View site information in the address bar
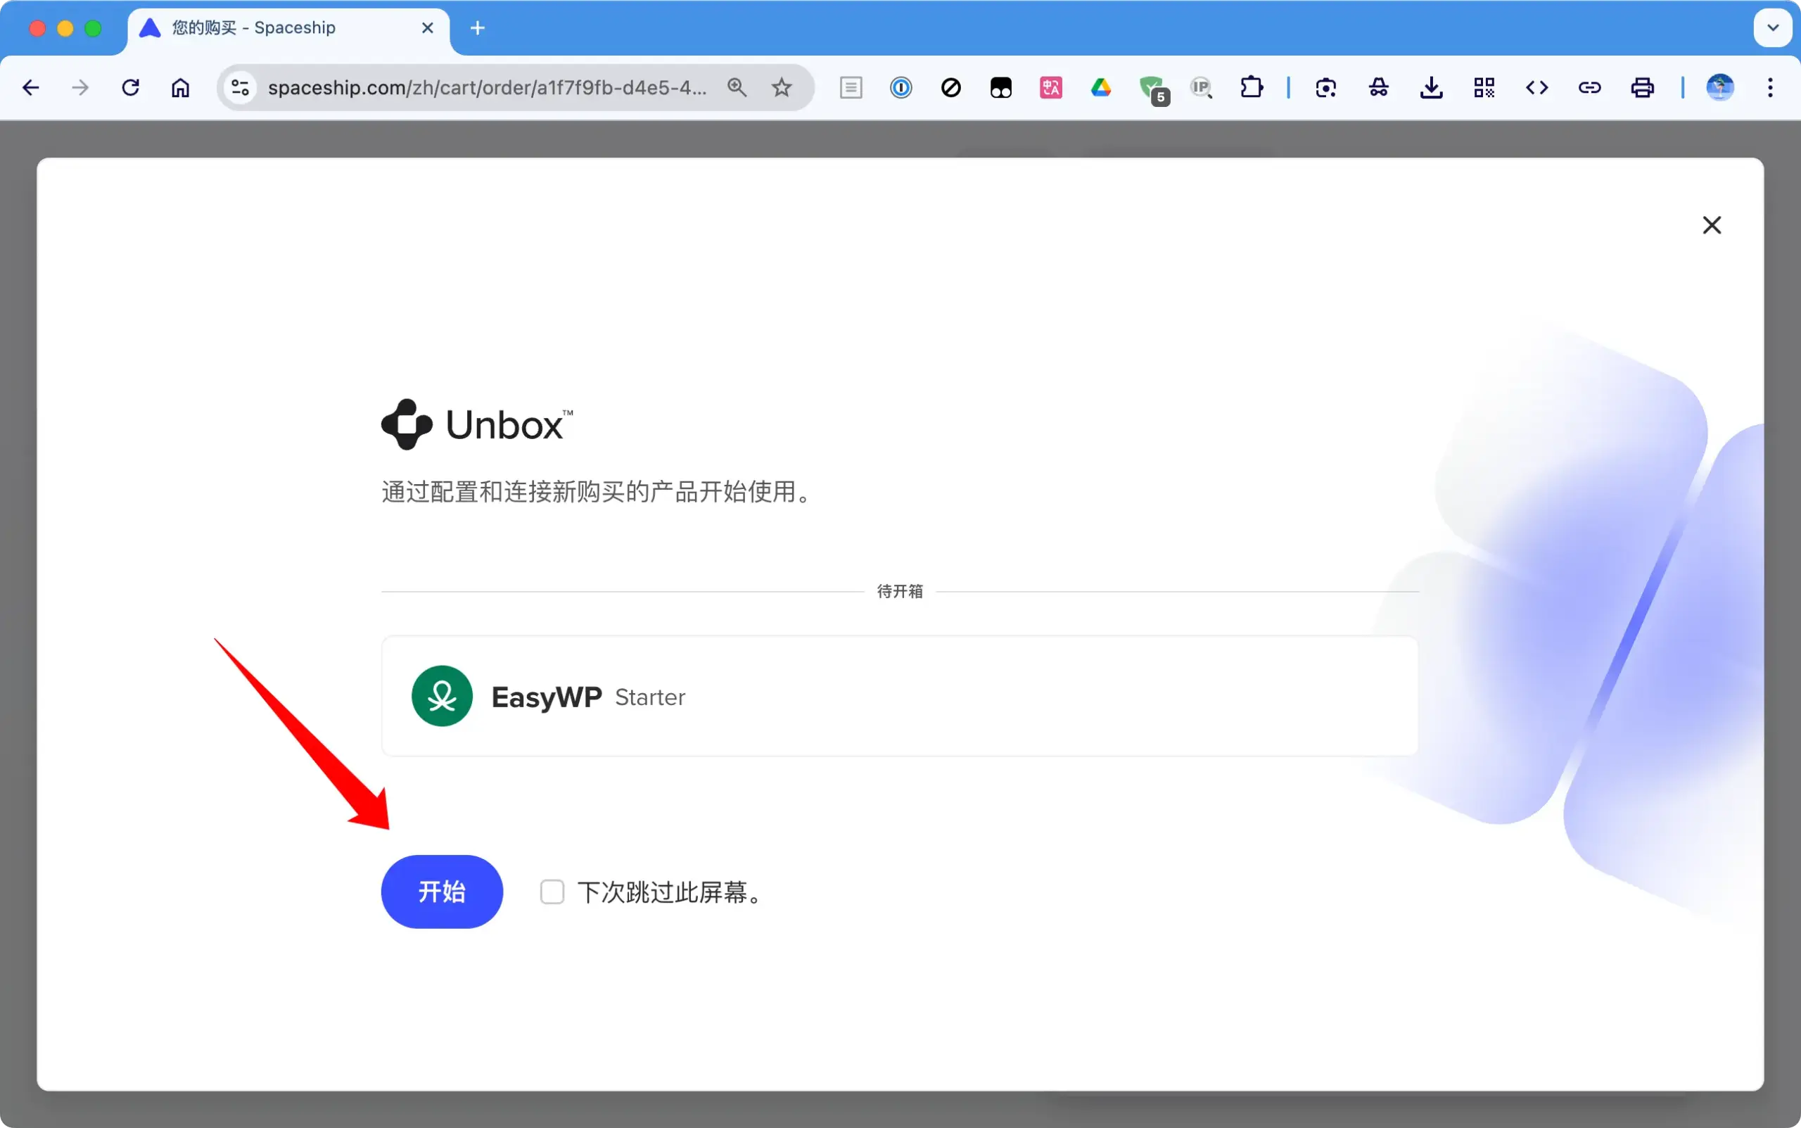The image size is (1801, 1128). (x=240, y=87)
